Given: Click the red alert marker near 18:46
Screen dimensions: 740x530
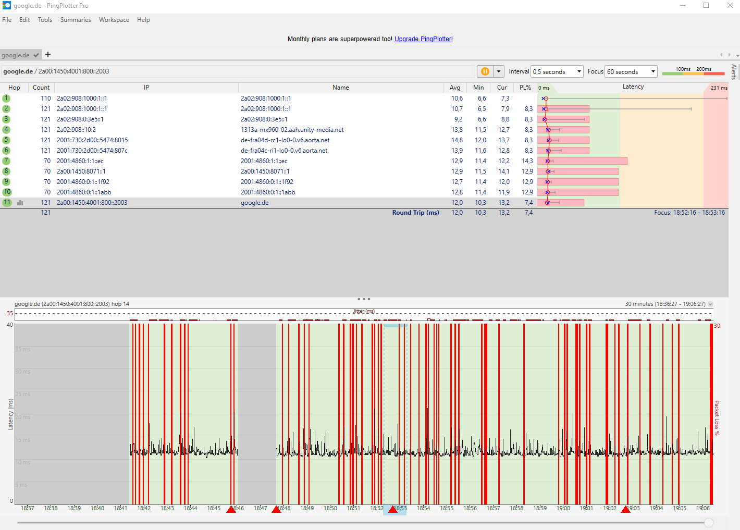Looking at the screenshot, I should pyautogui.click(x=231, y=509).
